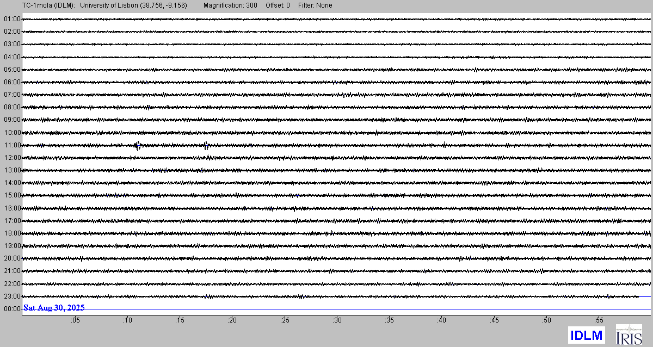Click the Filter: None header text

pos(315,5)
